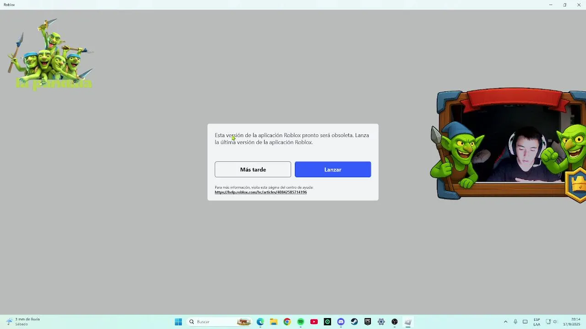Viewport: 586px width, 329px height.
Task: Open the green-circle app taskbar icon
Action: point(327,322)
